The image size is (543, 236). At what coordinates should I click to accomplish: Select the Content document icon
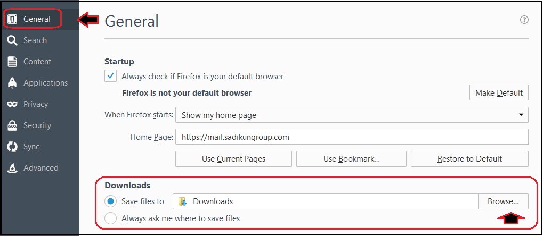click(x=12, y=62)
